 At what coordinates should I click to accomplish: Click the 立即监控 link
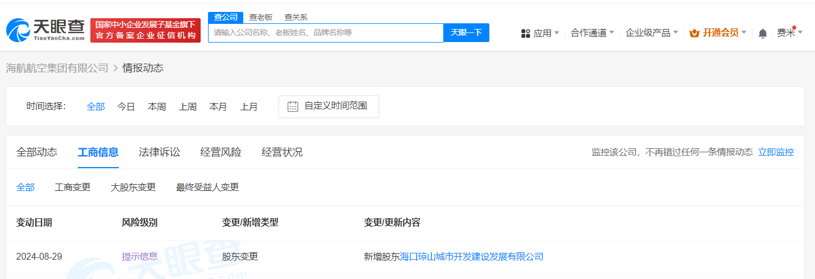[776, 152]
